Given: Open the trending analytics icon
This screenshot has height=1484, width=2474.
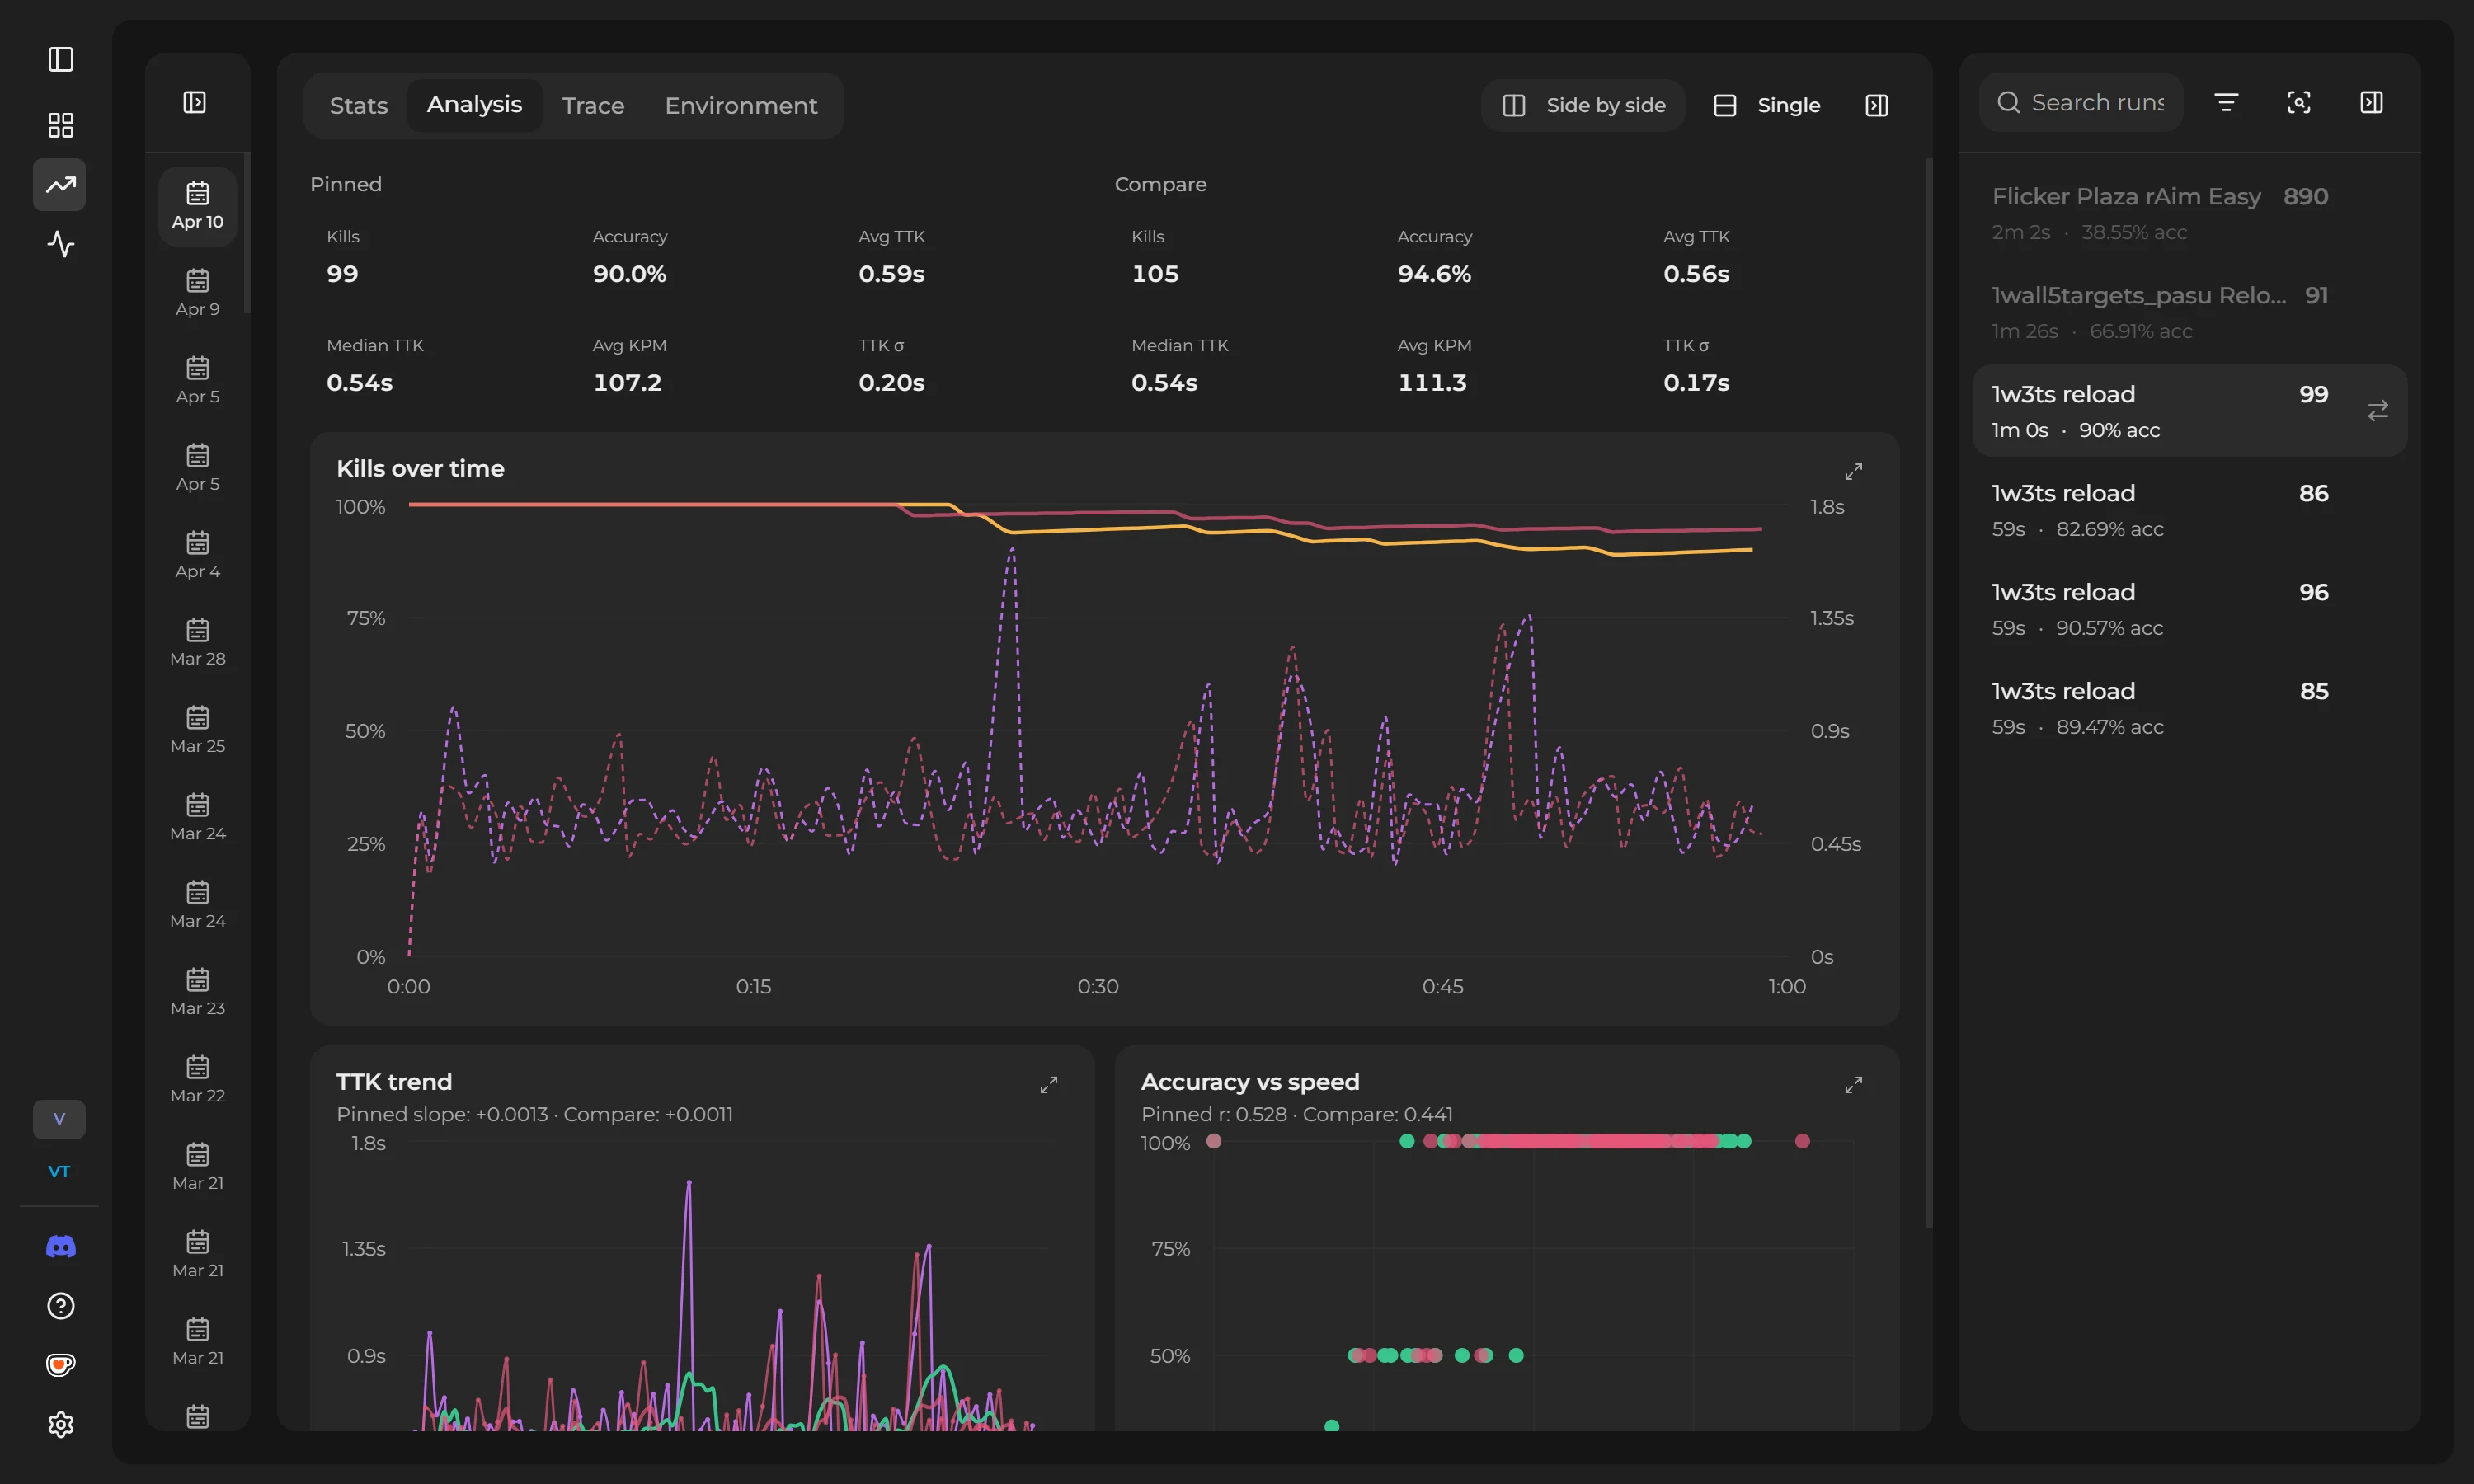Looking at the screenshot, I should pos(60,185).
